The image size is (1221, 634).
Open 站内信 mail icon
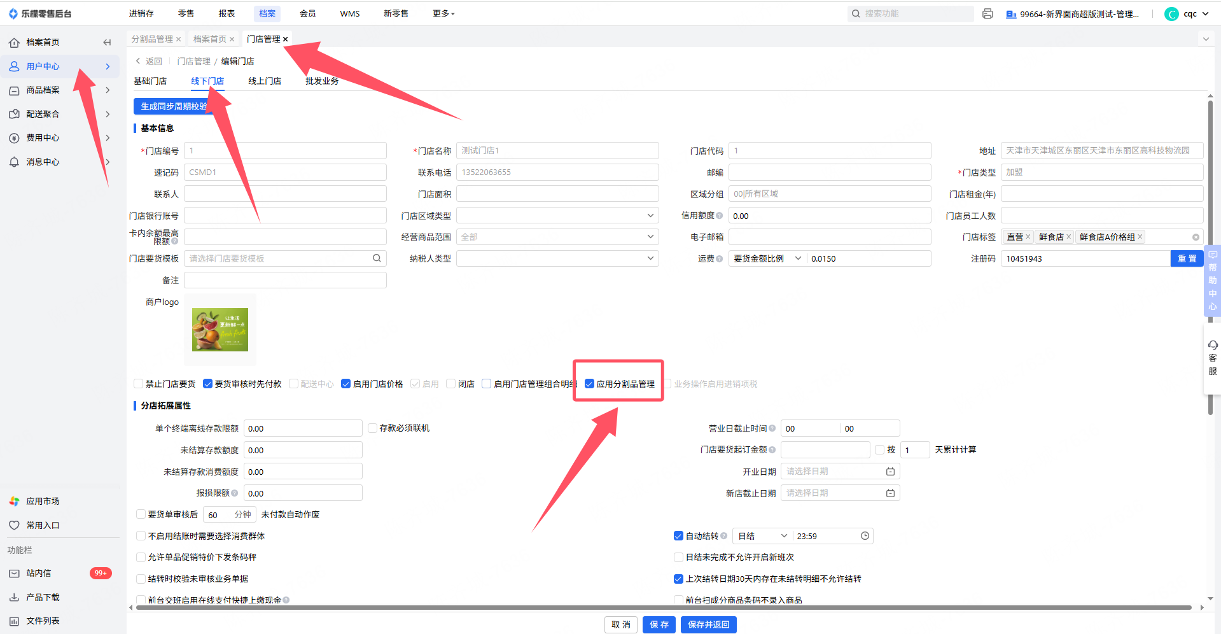coord(14,574)
